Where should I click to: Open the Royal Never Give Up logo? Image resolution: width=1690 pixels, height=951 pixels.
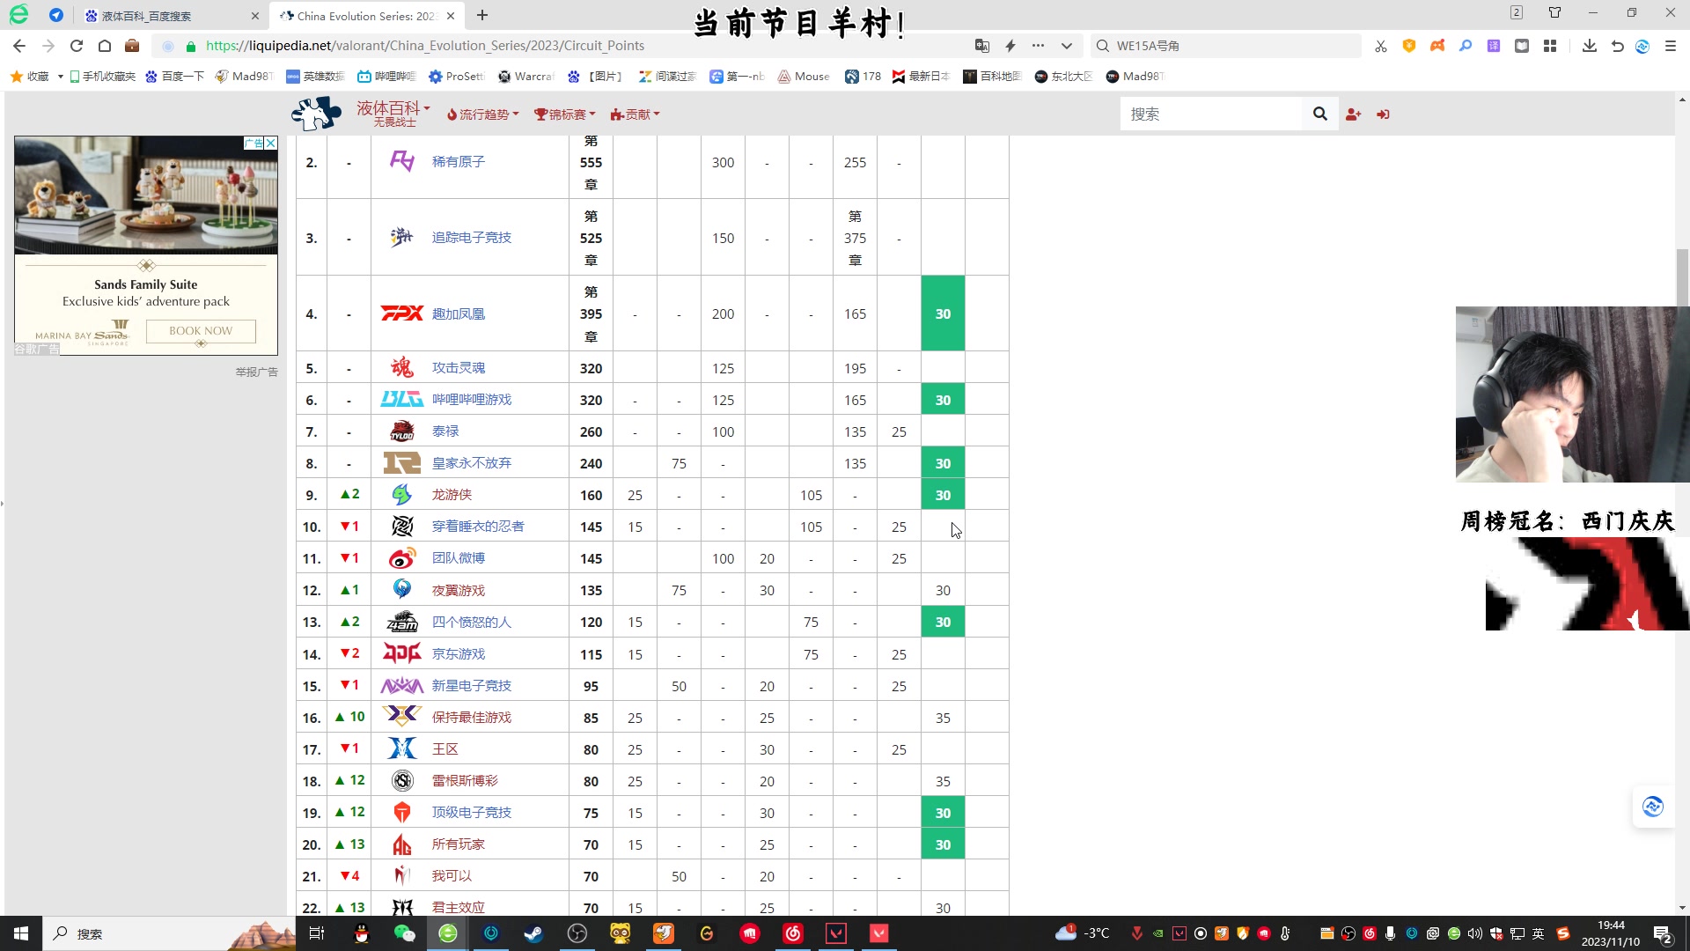402,463
